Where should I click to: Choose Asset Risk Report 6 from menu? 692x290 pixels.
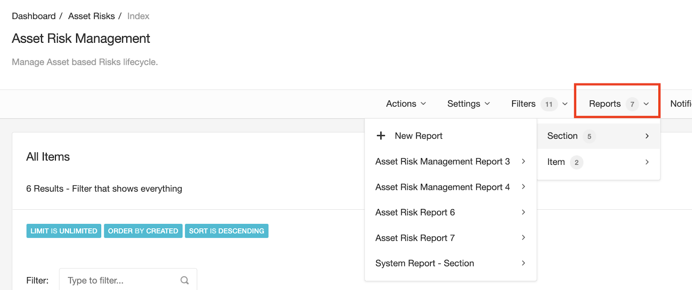pos(415,212)
